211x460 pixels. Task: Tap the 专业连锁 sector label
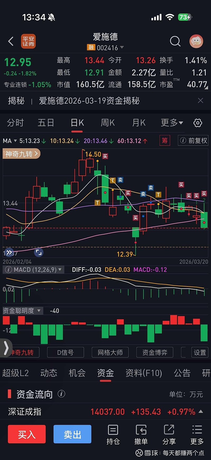coord(15,85)
